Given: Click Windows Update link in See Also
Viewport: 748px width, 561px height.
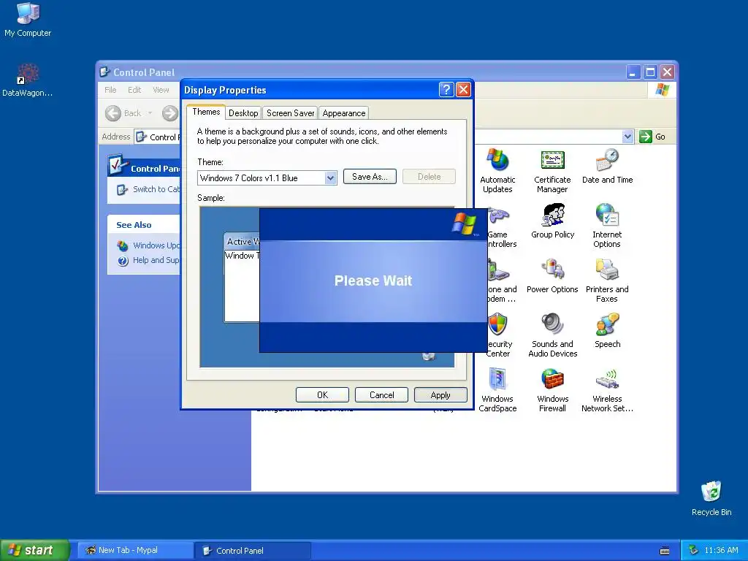Looking at the screenshot, I should pos(156,245).
